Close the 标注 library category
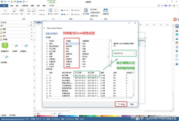 pyautogui.click(x=32, y=36)
